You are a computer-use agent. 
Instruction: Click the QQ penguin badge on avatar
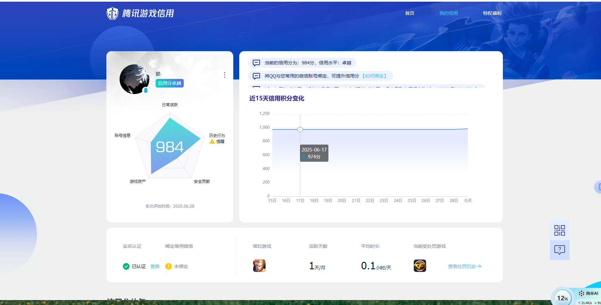[146, 90]
